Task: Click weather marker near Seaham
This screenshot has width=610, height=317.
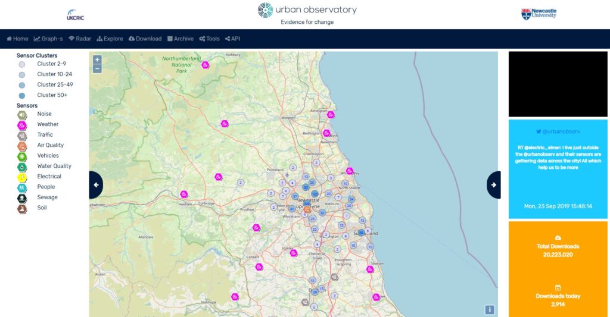Action: (370, 269)
